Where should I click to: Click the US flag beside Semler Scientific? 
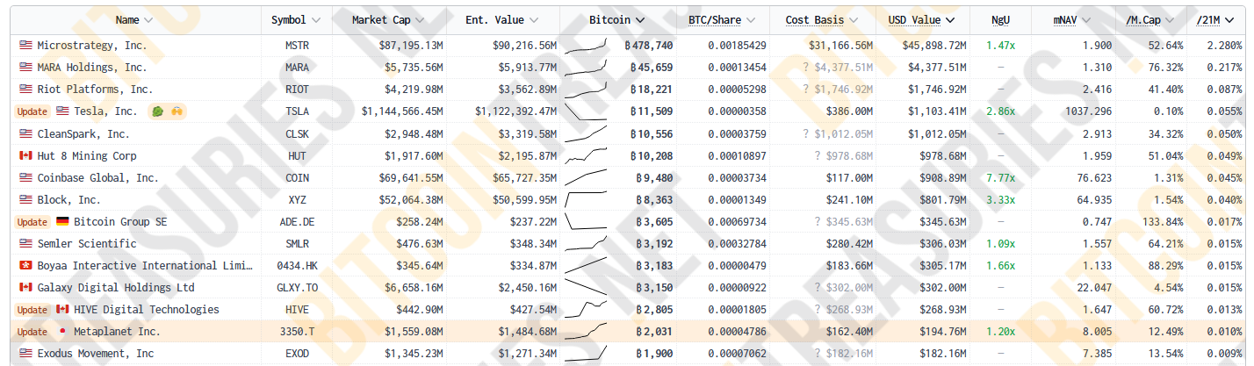pos(25,243)
